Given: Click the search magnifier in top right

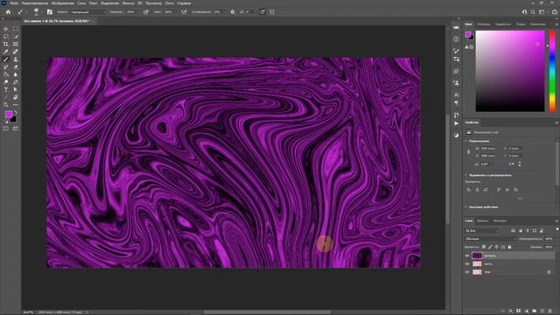Looking at the screenshot, I should tap(533, 11).
